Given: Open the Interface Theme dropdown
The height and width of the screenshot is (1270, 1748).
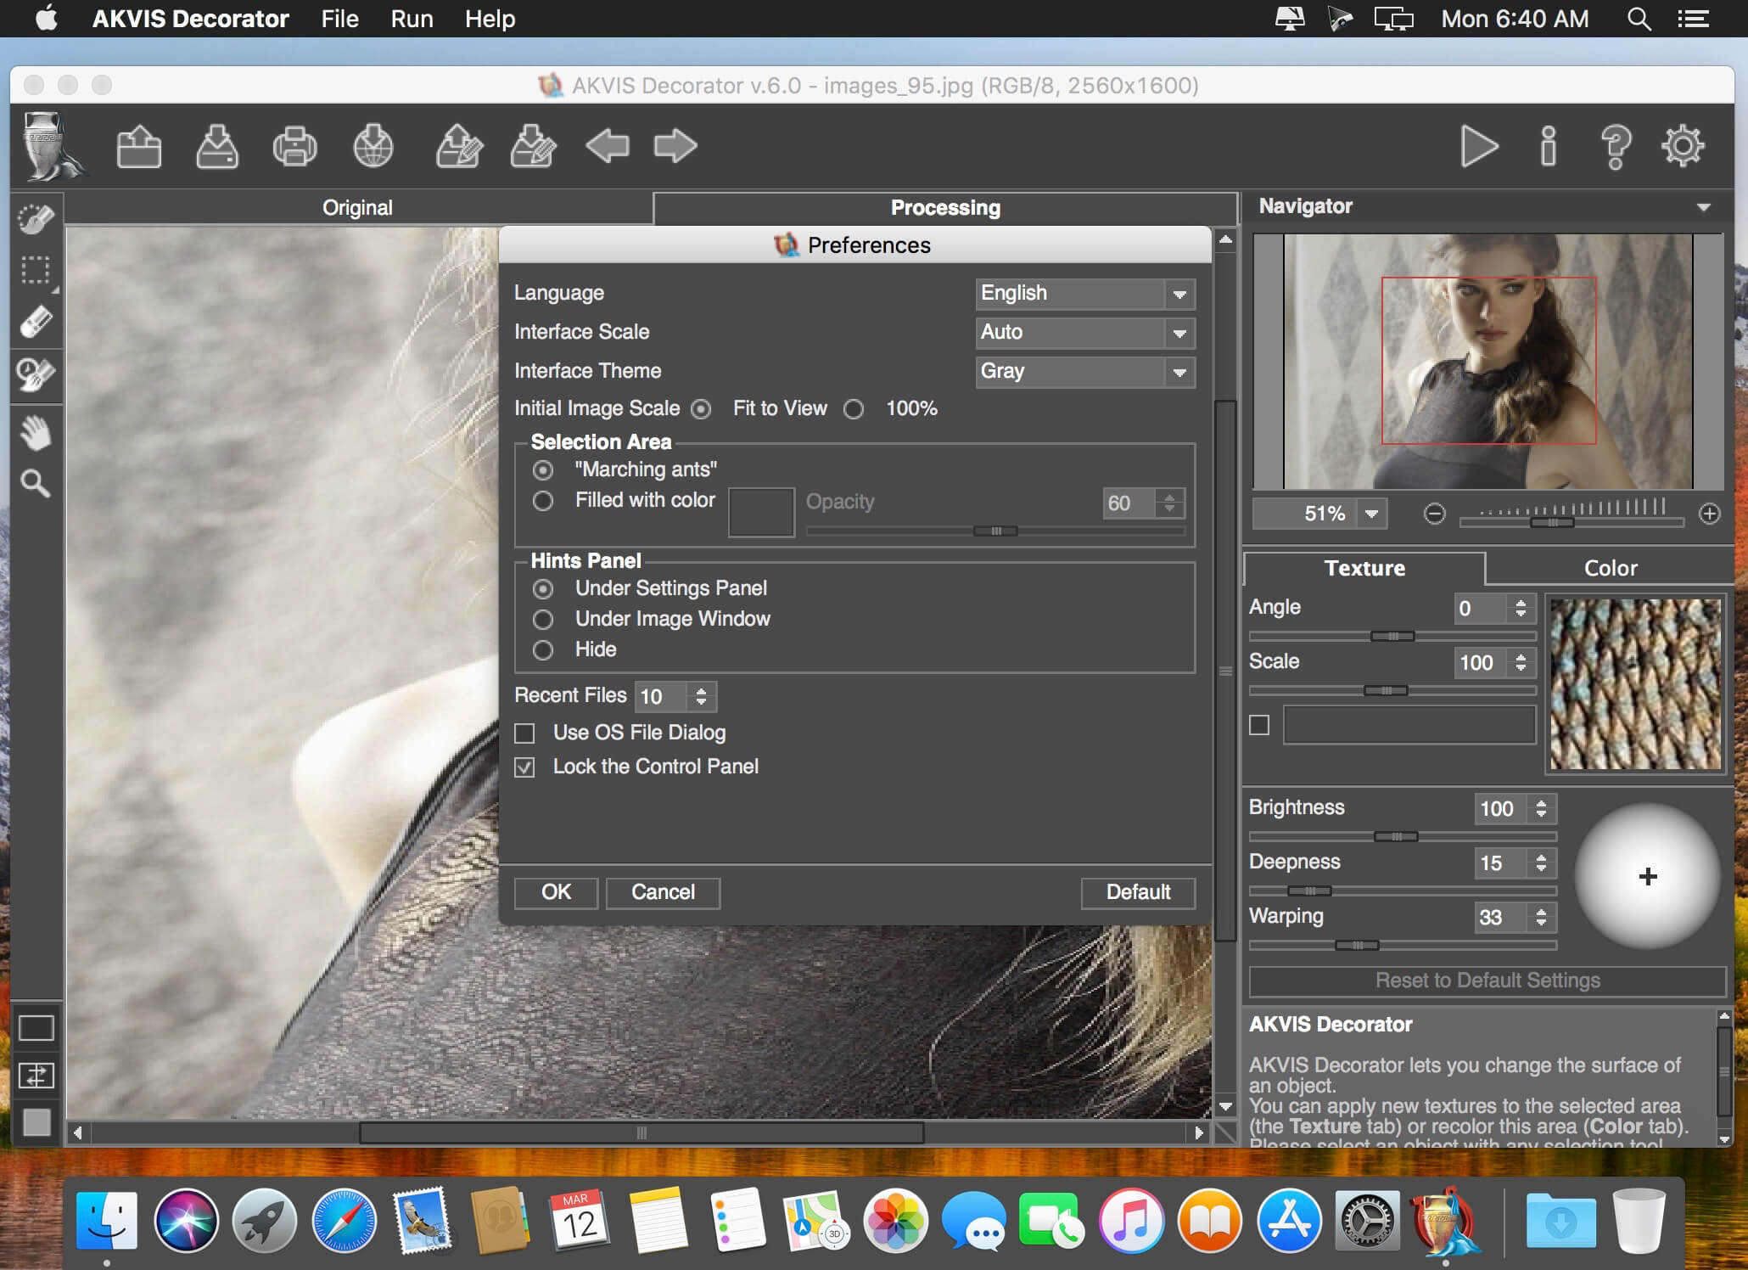Looking at the screenshot, I should [x=1085, y=372].
